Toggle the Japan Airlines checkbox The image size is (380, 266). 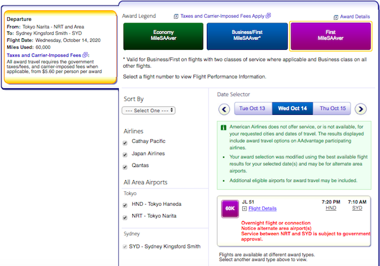tap(125, 154)
